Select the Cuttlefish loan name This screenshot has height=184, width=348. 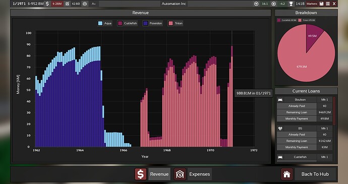[x=300, y=157]
